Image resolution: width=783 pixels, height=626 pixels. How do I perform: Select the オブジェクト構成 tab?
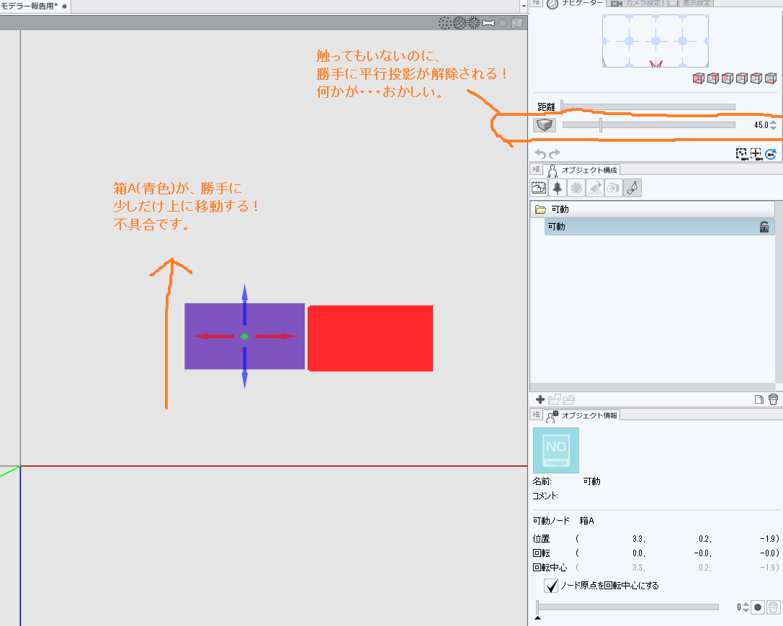pos(582,170)
